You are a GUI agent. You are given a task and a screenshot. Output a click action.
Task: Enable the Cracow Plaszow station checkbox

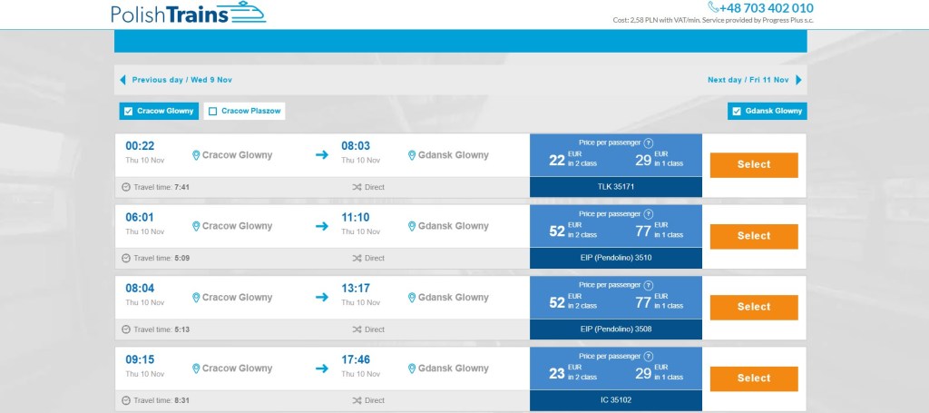(x=213, y=112)
